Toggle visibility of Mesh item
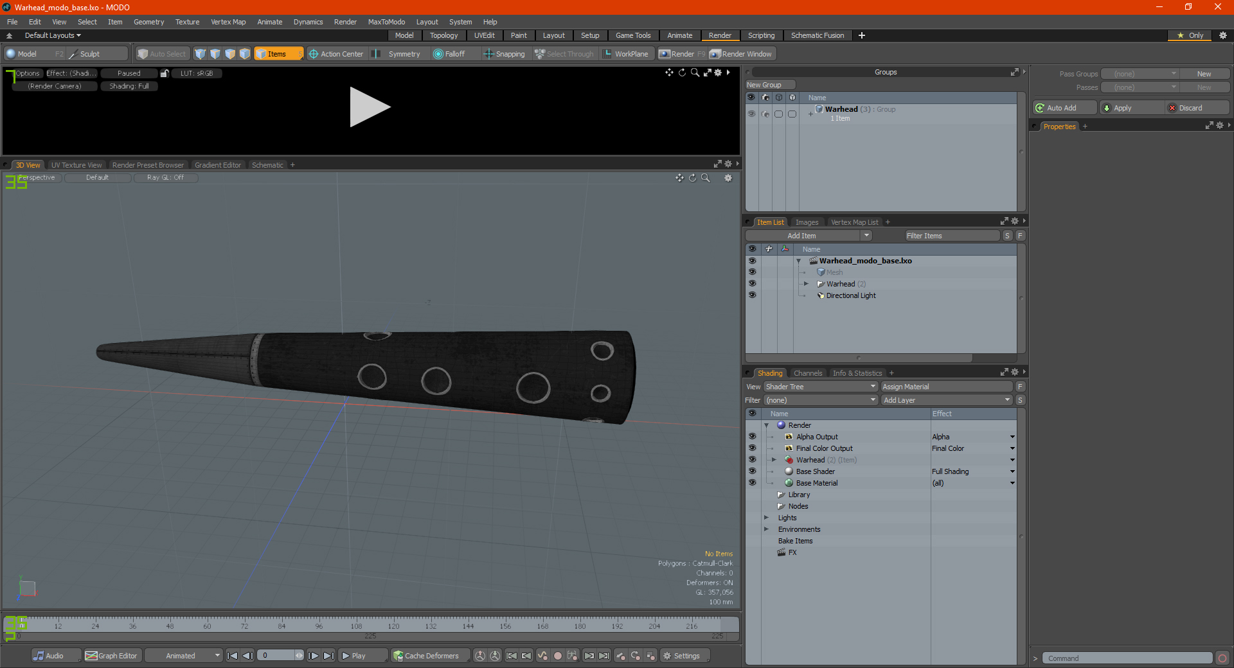 pos(752,272)
